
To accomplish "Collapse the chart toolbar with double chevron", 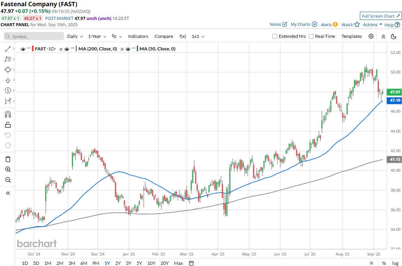I will pyautogui.click(x=383, y=36).
